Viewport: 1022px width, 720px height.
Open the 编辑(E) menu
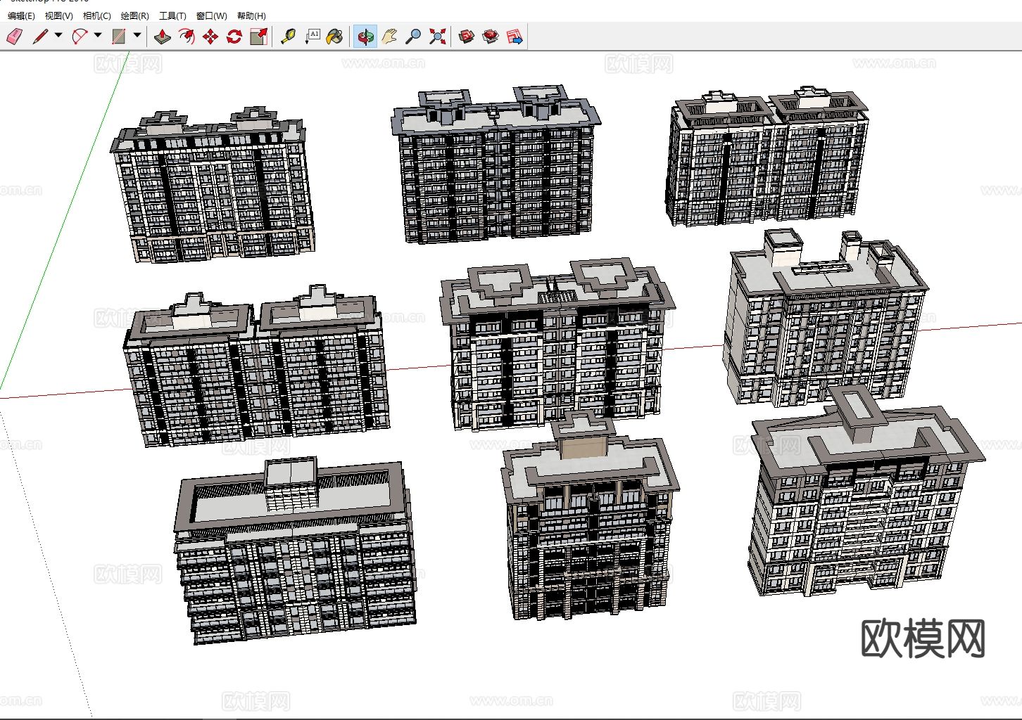(x=21, y=15)
